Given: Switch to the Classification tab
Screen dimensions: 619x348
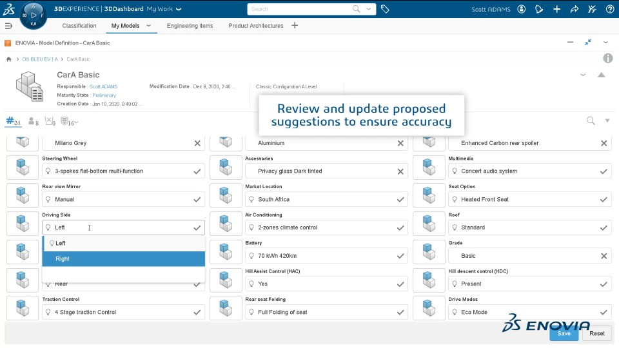Looking at the screenshot, I should click(x=79, y=26).
